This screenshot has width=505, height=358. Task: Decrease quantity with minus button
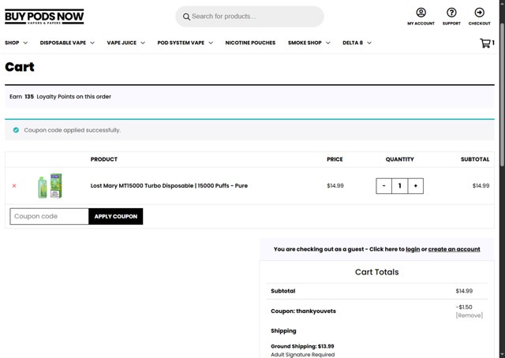click(383, 186)
